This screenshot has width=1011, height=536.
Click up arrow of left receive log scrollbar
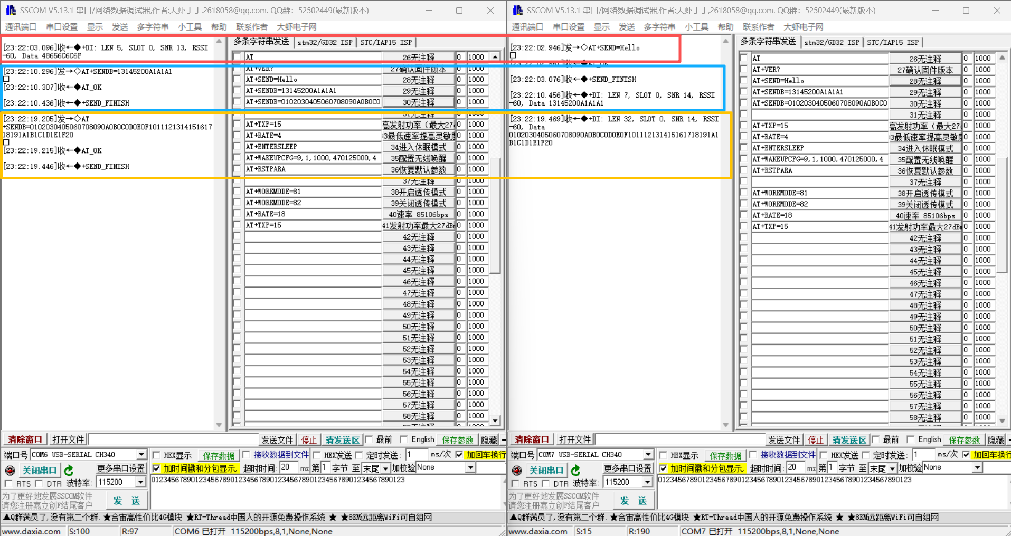(x=219, y=41)
